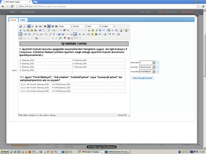Image resolution: width=206 pixels, height=154 pixels.
Task: Click the Copy icon
Action: coord(24,30)
